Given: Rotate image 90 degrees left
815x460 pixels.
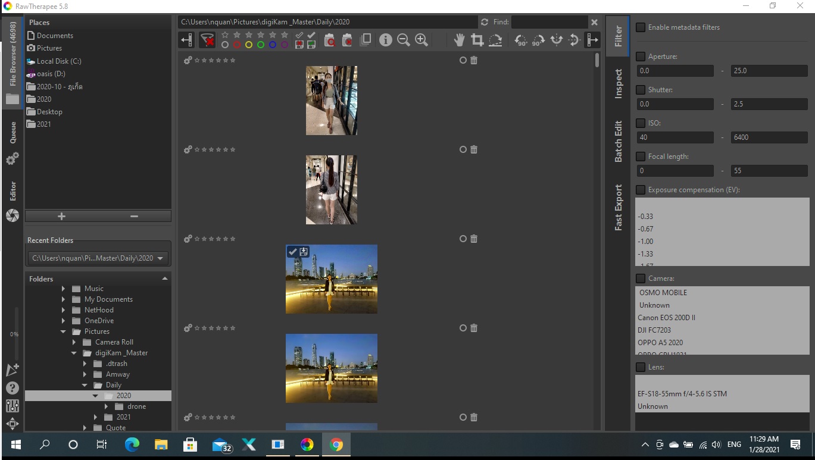Looking at the screenshot, I should 521,40.
